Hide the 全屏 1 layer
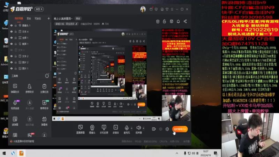279x157 pixels. tap(12, 38)
